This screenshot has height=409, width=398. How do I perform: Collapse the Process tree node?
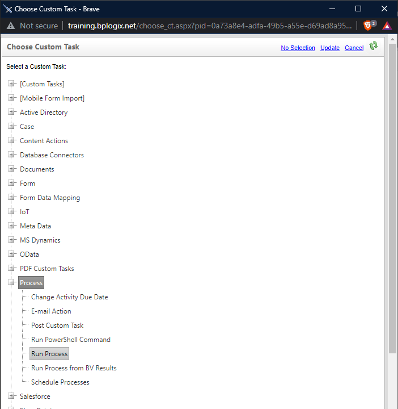tap(11, 282)
